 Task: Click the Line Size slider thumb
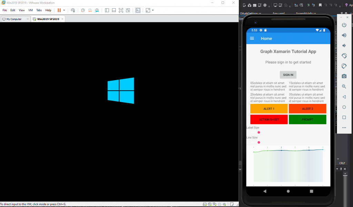tap(259, 142)
